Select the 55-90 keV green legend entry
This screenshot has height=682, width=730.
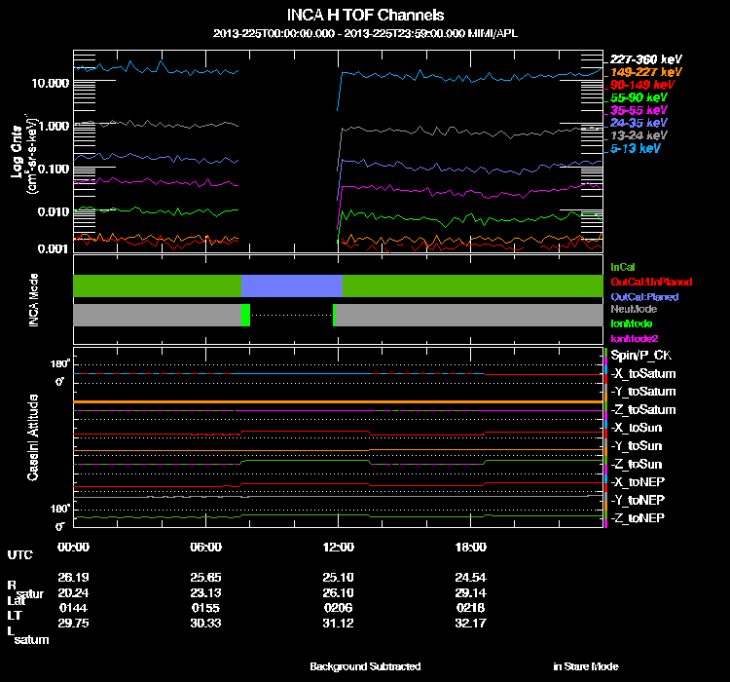click(x=638, y=97)
